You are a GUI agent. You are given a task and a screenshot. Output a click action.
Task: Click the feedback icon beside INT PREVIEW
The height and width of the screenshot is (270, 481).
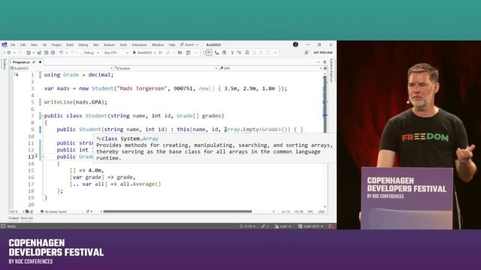(307, 52)
